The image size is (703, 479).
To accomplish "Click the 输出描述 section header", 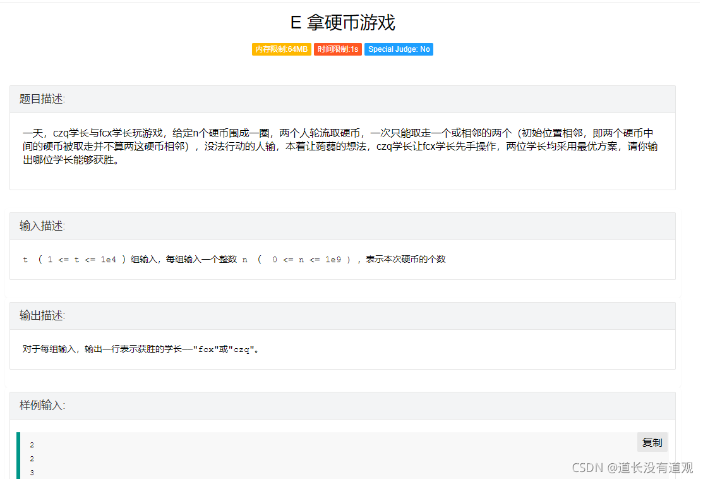I will (342, 316).
